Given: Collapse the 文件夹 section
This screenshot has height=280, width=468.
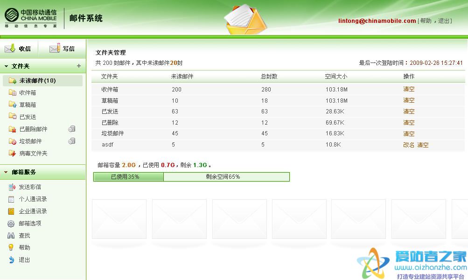Looking at the screenshot, I should coord(6,66).
